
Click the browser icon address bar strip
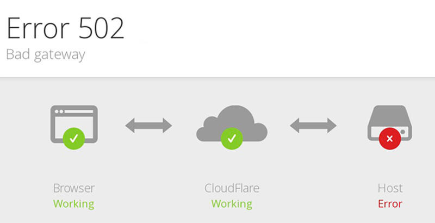79,112
